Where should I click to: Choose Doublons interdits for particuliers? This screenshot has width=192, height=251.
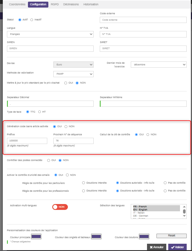(x=84, y=183)
